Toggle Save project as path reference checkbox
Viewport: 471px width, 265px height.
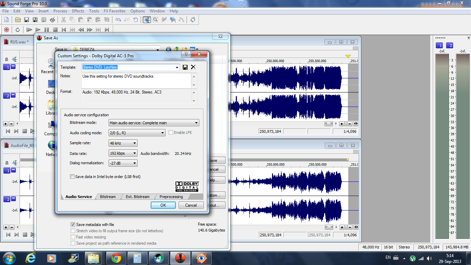click(73, 243)
